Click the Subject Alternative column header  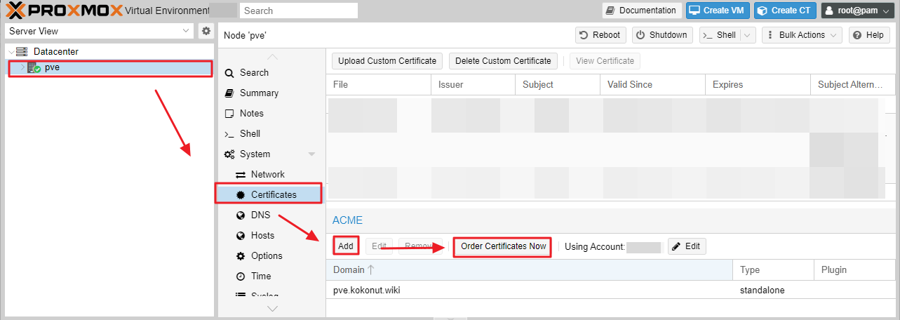pos(853,84)
